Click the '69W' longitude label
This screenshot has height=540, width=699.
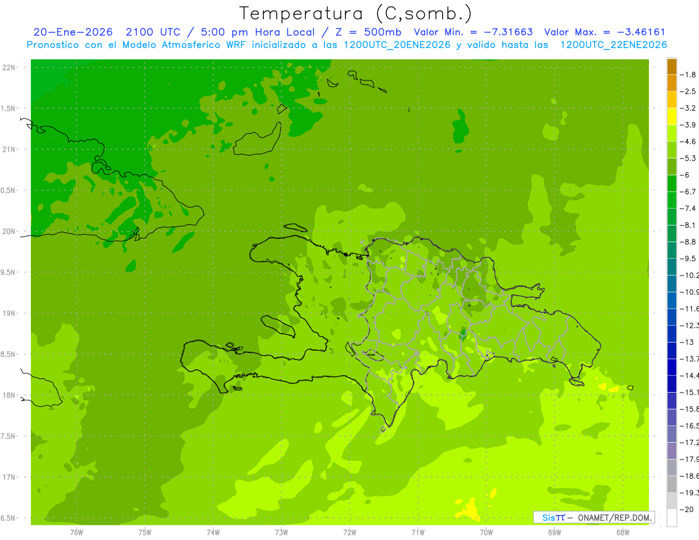click(x=555, y=533)
